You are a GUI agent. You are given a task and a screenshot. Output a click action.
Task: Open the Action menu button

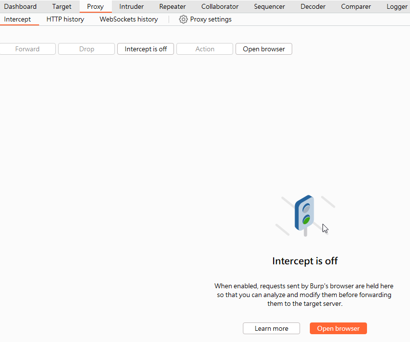[205, 49]
